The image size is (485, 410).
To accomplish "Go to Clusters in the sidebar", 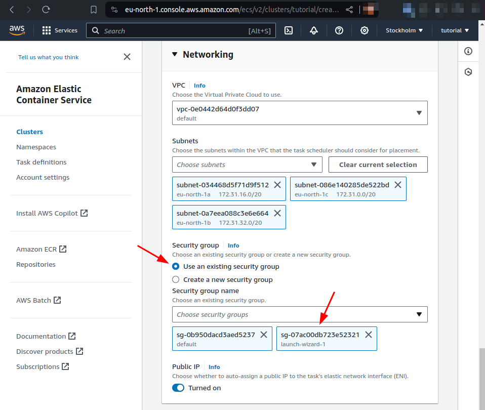I will point(30,132).
